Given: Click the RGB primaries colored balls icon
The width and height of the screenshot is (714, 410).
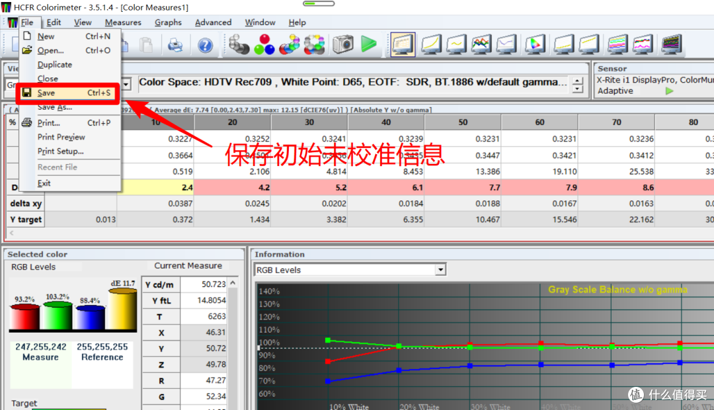Looking at the screenshot, I should click(x=264, y=45).
